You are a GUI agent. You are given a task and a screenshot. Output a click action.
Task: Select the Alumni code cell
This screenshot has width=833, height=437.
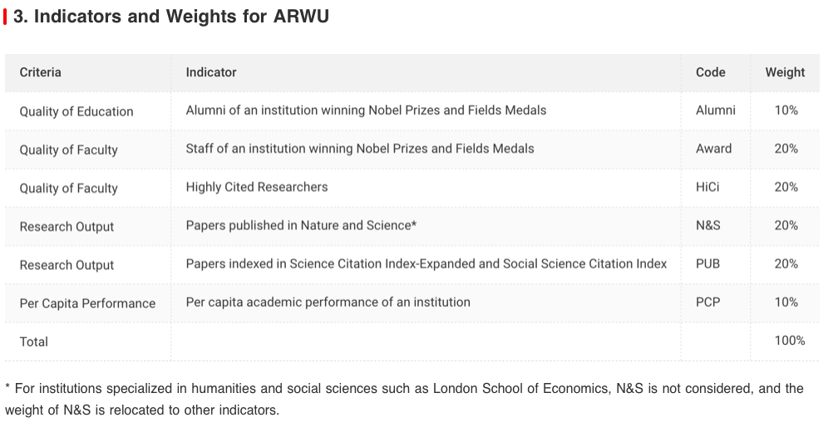pyautogui.click(x=715, y=110)
